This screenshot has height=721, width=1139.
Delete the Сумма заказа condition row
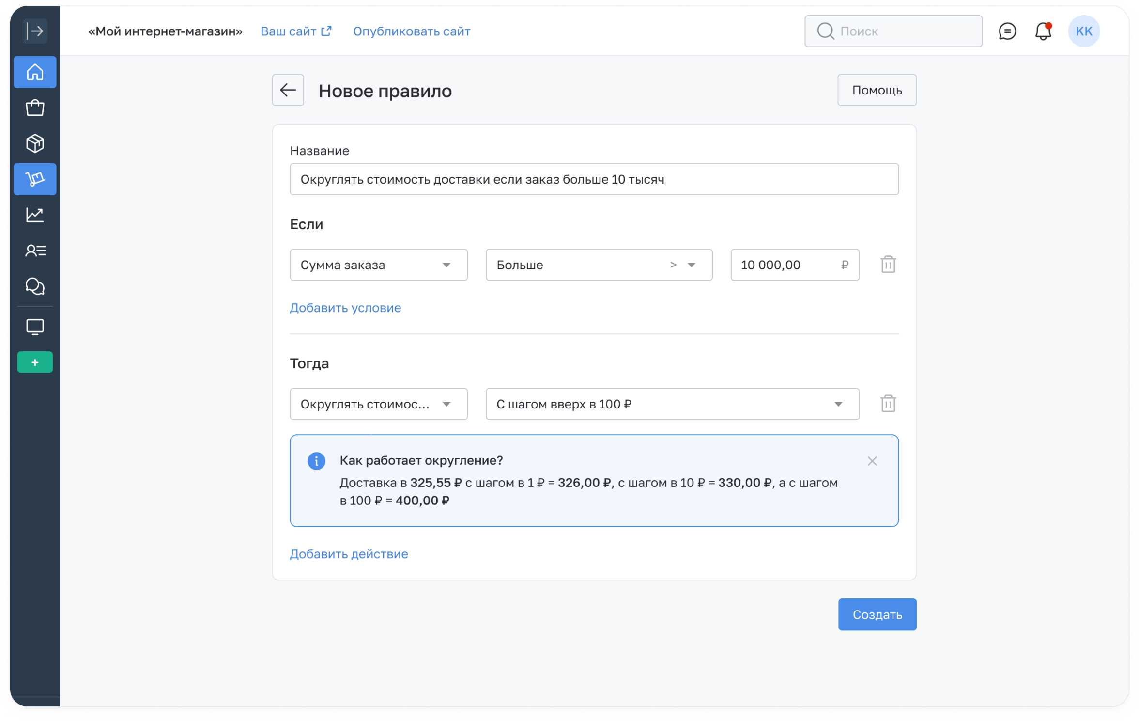[x=888, y=265]
